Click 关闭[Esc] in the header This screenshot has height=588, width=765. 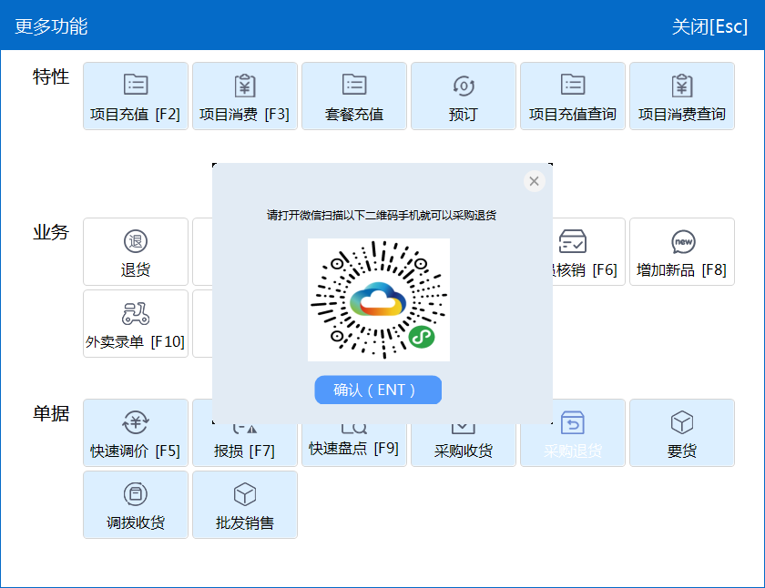tap(709, 26)
